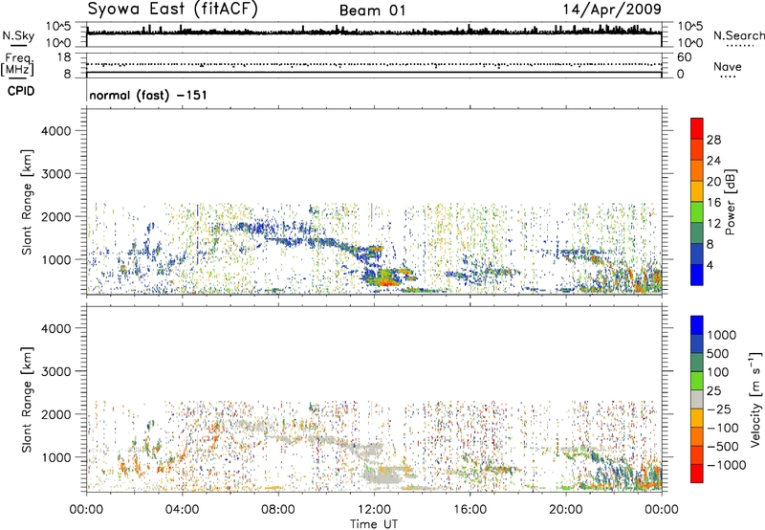Image resolution: width=765 pixels, height=530 pixels.
Task: Click the '3000' tick on the power panel
Action: click(x=56, y=174)
